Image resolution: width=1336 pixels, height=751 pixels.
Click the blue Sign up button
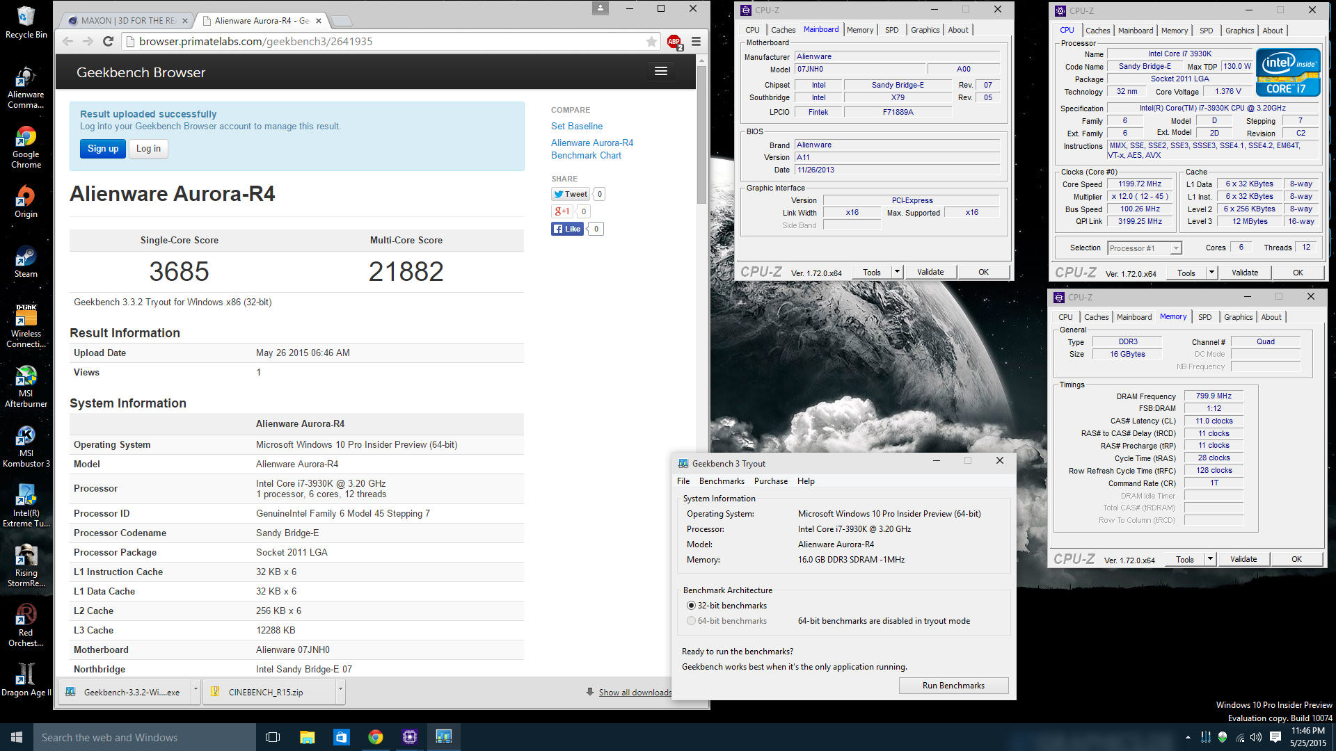pyautogui.click(x=103, y=149)
